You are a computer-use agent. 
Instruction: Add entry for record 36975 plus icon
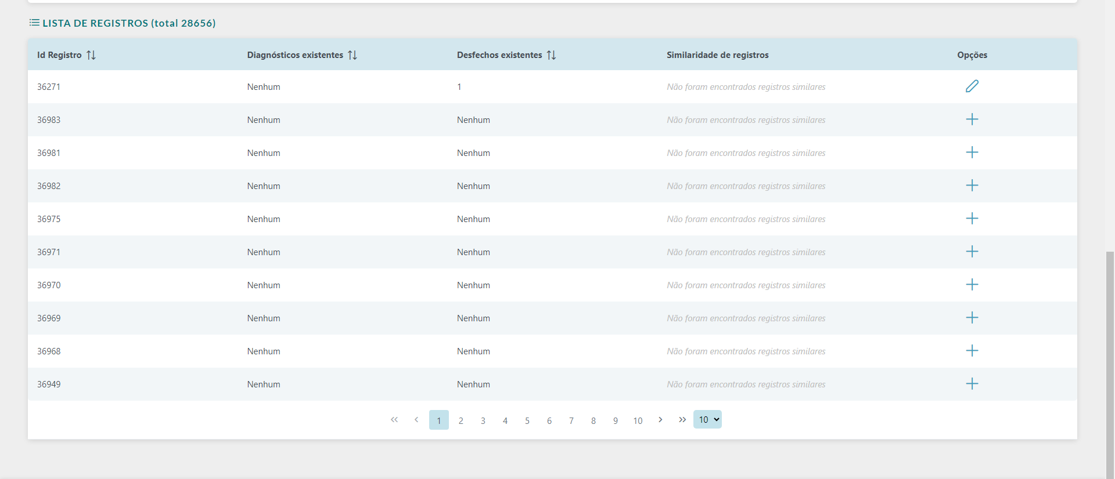tap(972, 219)
